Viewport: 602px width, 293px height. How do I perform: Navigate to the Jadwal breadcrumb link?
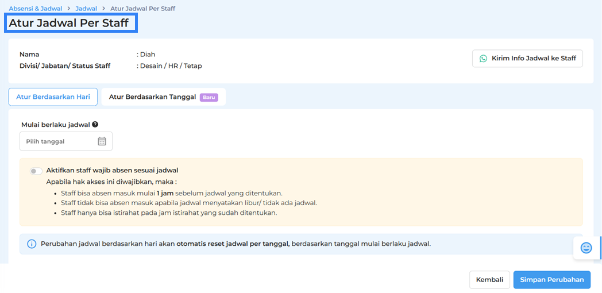[x=86, y=9]
